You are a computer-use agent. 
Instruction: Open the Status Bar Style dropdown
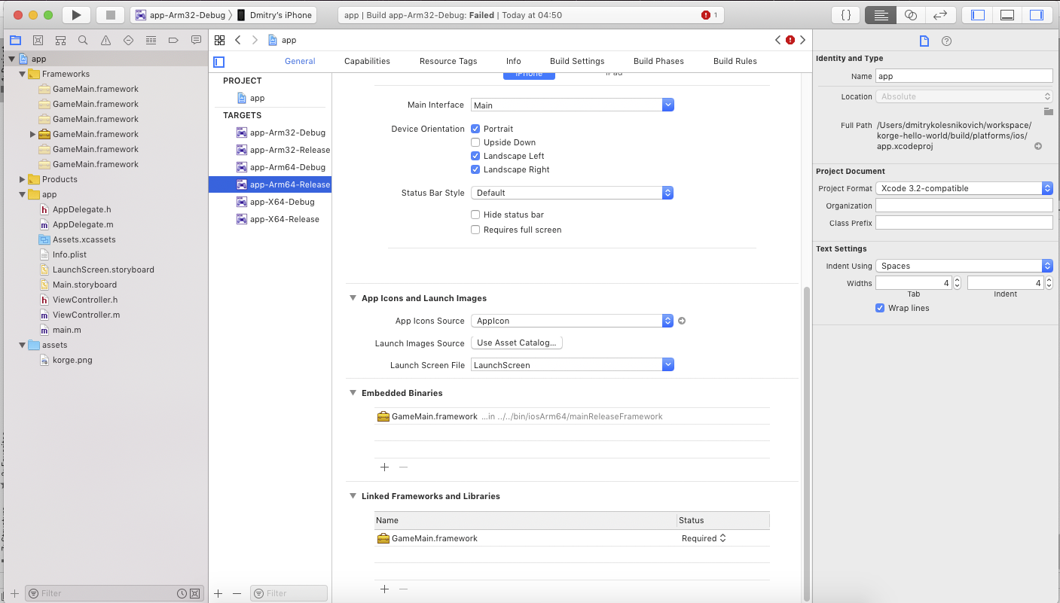572,193
